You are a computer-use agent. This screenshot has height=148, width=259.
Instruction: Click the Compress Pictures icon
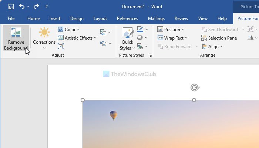61,46
